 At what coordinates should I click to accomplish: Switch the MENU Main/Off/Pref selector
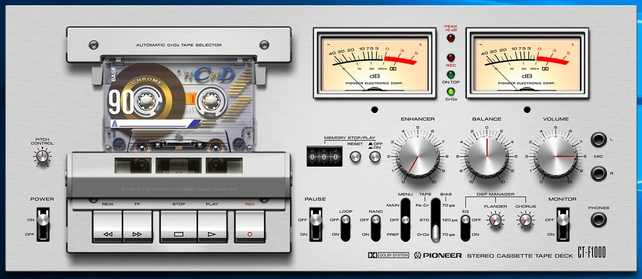[x=407, y=219]
